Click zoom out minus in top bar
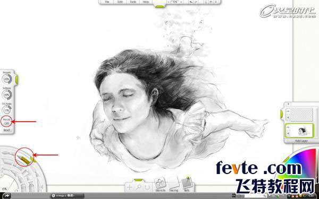Viewport: 319px width, 199px height. click(169, 2)
